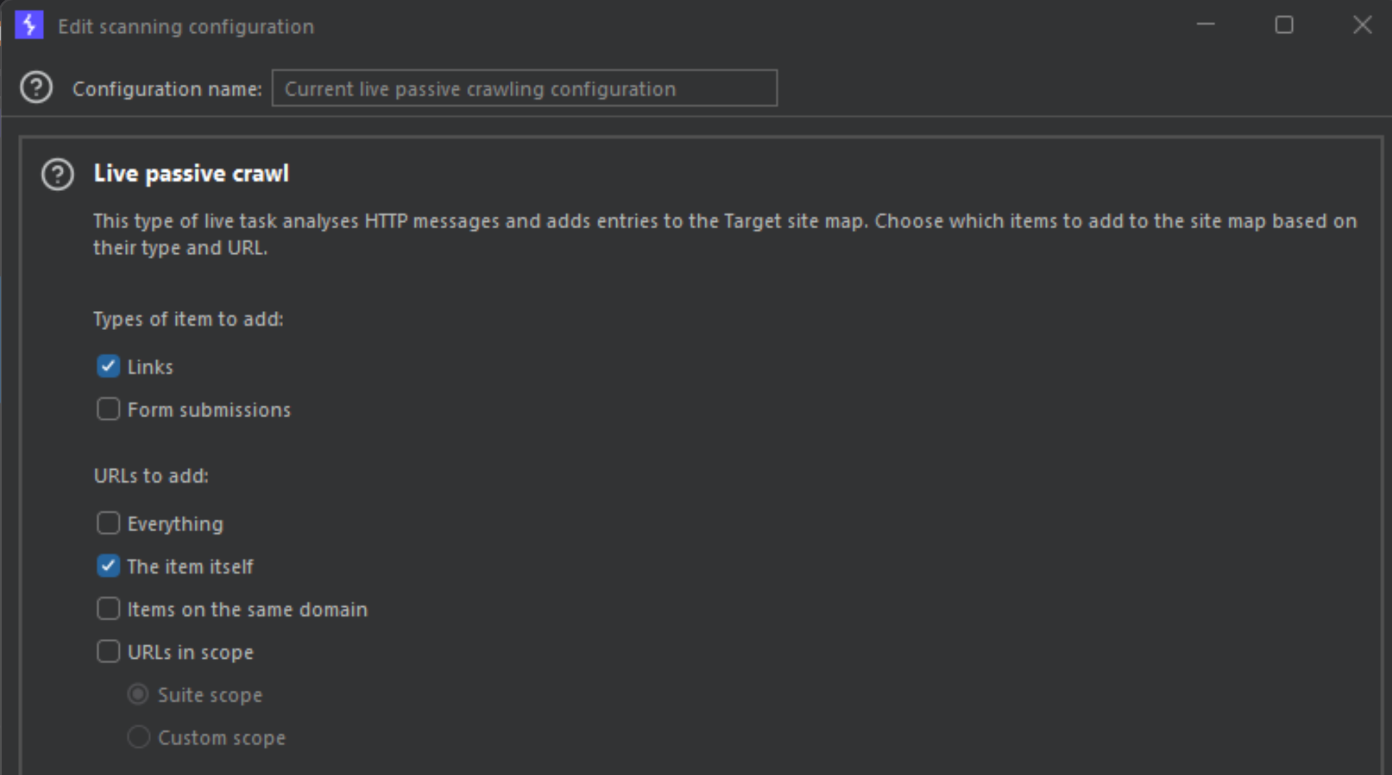
Task: Click the Configuration name text field
Action: tap(524, 88)
